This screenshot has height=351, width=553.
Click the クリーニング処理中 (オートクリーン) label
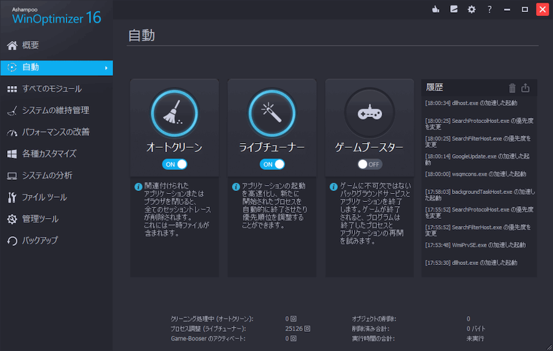[212, 319]
